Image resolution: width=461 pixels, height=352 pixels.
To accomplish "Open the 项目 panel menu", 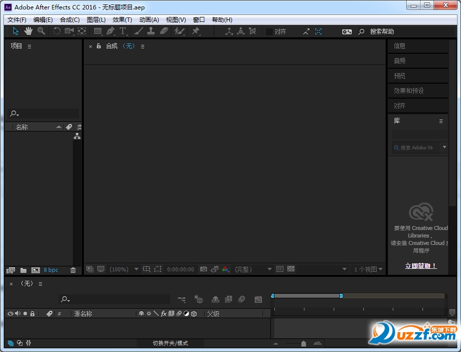I will pyautogui.click(x=29, y=46).
